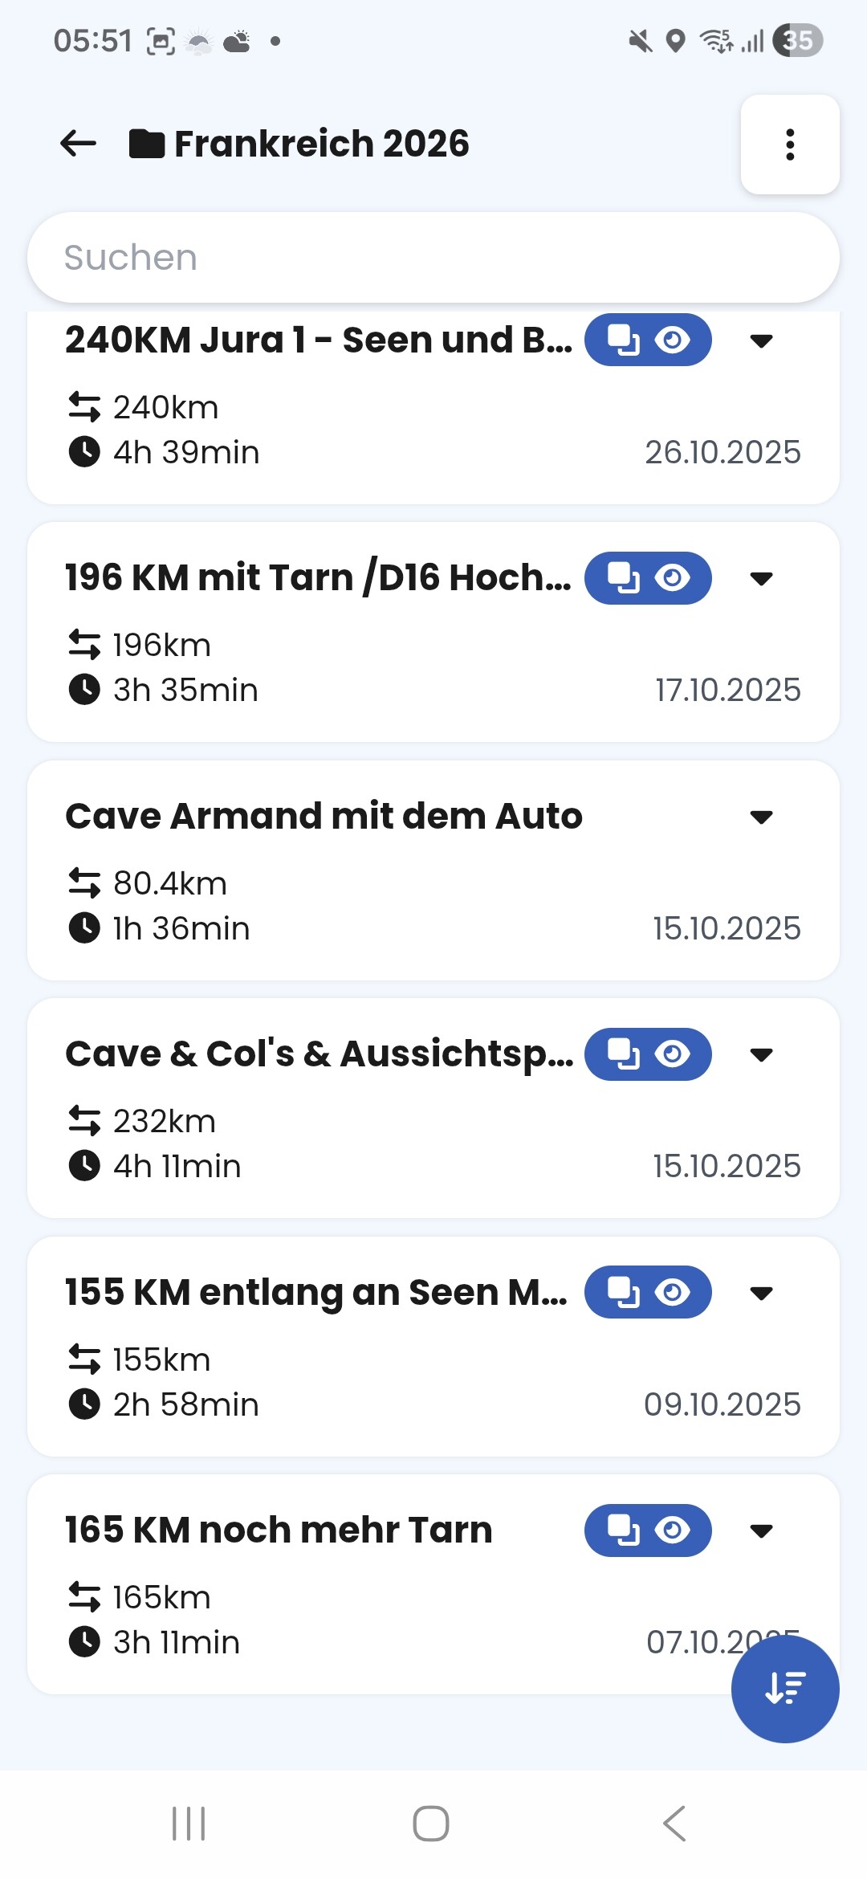Screen dimensions: 867x1879
Task: Expand the Cave Armand mit dem Auto dropdown
Action: pyautogui.click(x=761, y=817)
